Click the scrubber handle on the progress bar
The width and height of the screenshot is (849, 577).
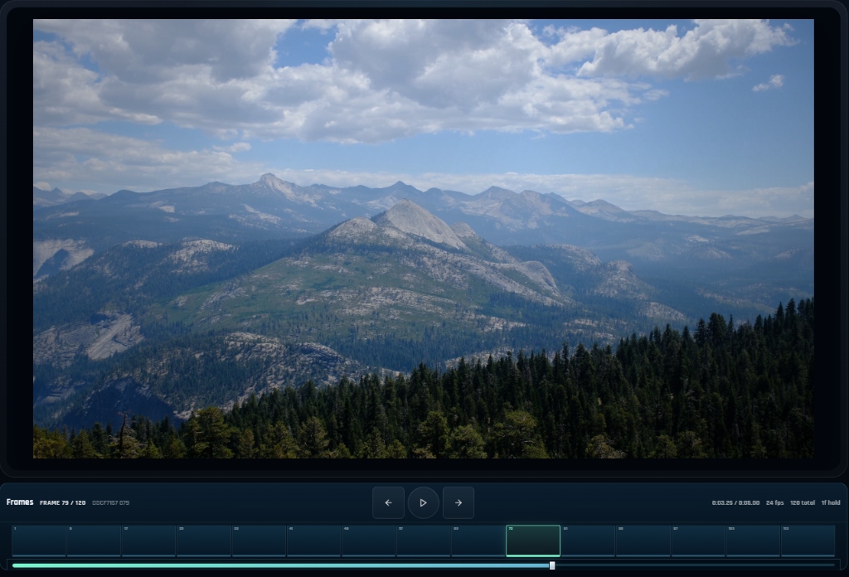pyautogui.click(x=551, y=565)
